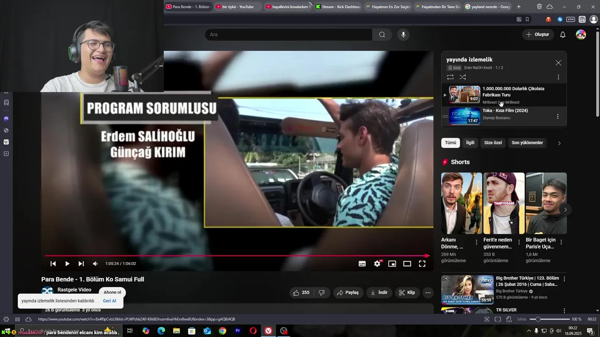This screenshot has width=600, height=337.
Task: Skip to next video in player
Action: click(81, 264)
